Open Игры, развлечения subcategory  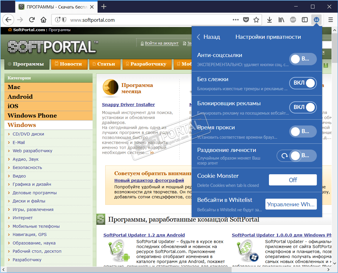coord(33,210)
